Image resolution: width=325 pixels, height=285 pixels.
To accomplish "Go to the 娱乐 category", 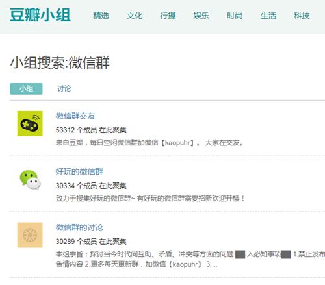I will tap(201, 16).
